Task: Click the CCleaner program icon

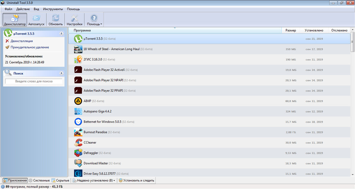Action: [x=78, y=142]
